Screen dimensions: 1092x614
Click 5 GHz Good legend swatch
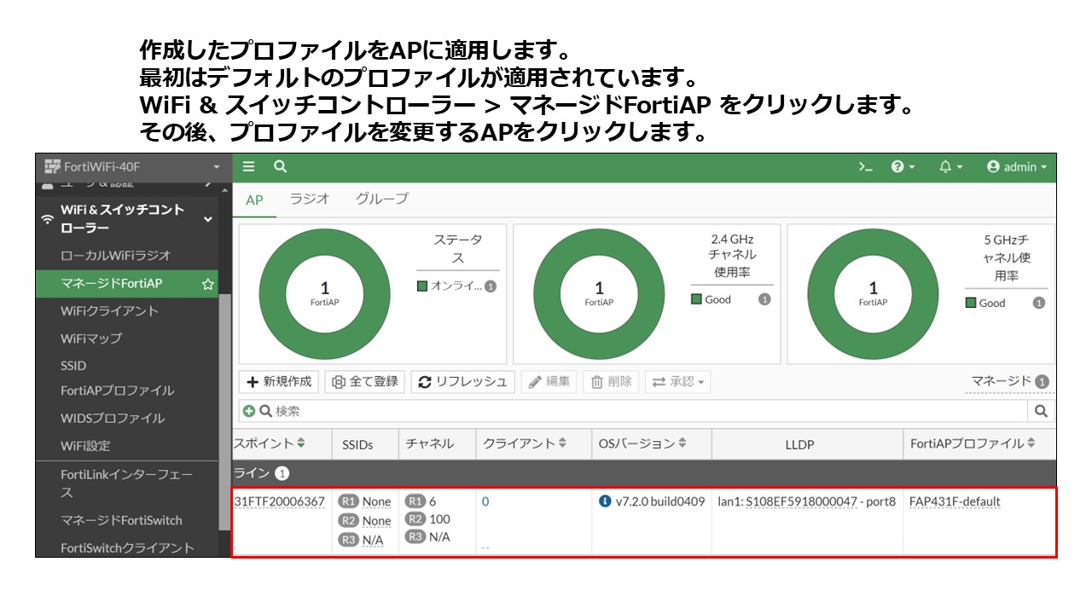click(x=971, y=303)
